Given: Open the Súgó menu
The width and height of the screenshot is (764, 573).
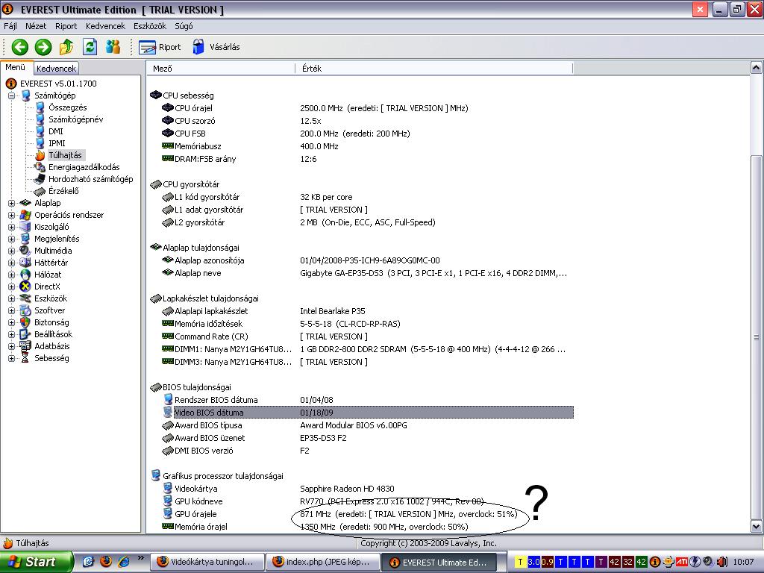Looking at the screenshot, I should click(184, 26).
